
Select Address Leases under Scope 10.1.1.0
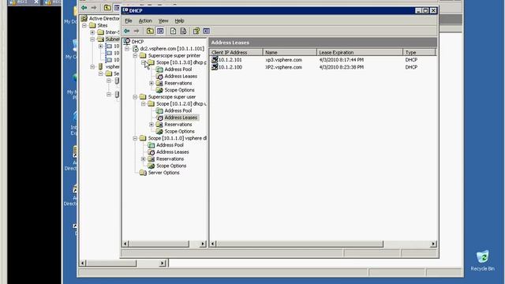[172, 152]
